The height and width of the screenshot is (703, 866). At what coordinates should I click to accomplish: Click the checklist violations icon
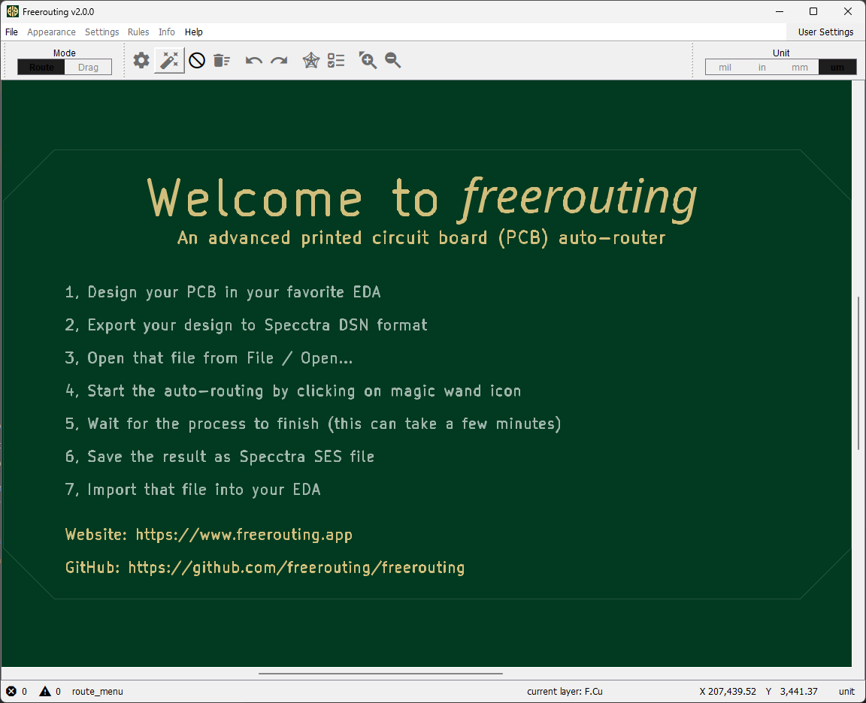[x=336, y=60]
